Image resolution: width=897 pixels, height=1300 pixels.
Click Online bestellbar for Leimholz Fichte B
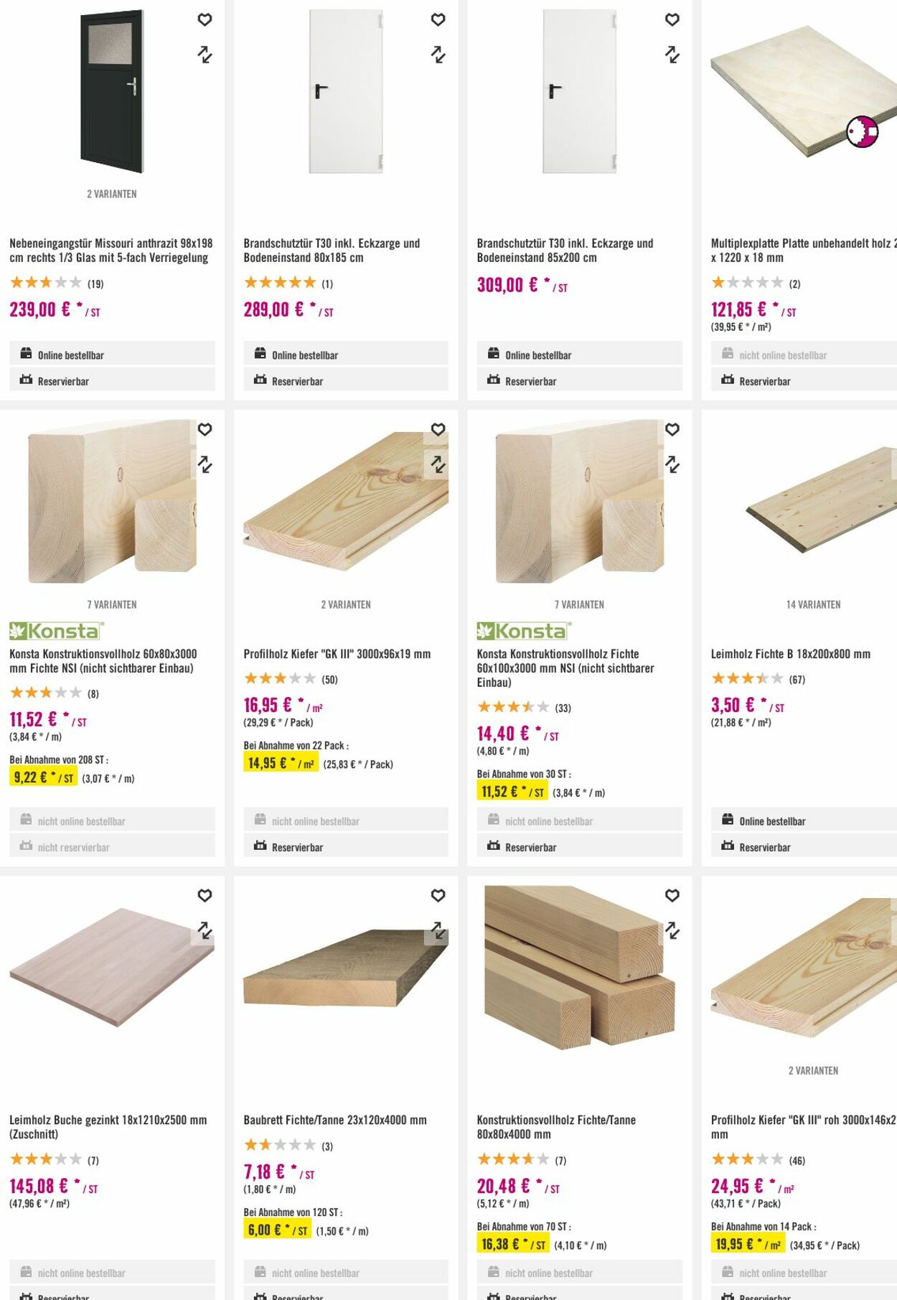click(772, 821)
